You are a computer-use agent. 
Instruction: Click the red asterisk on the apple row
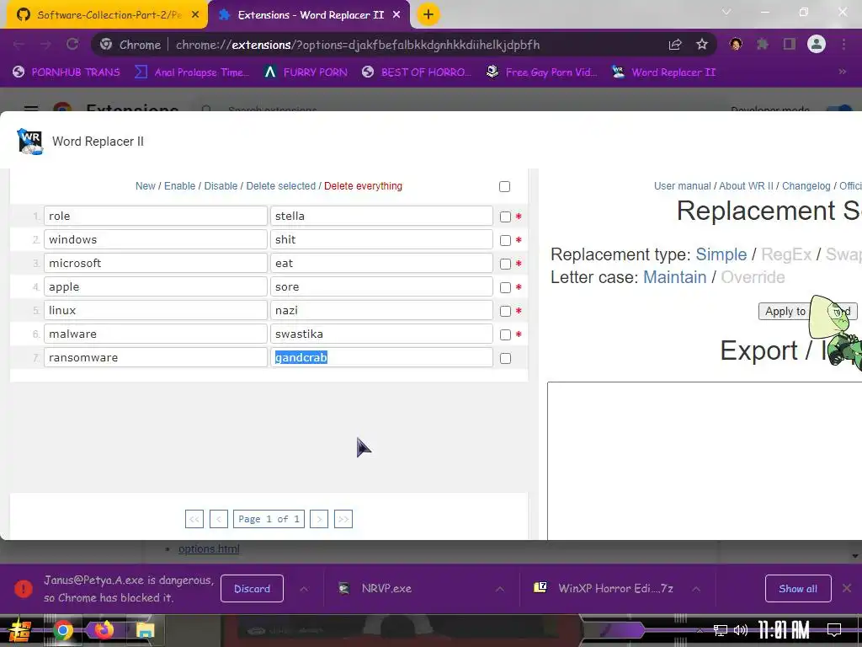519,287
